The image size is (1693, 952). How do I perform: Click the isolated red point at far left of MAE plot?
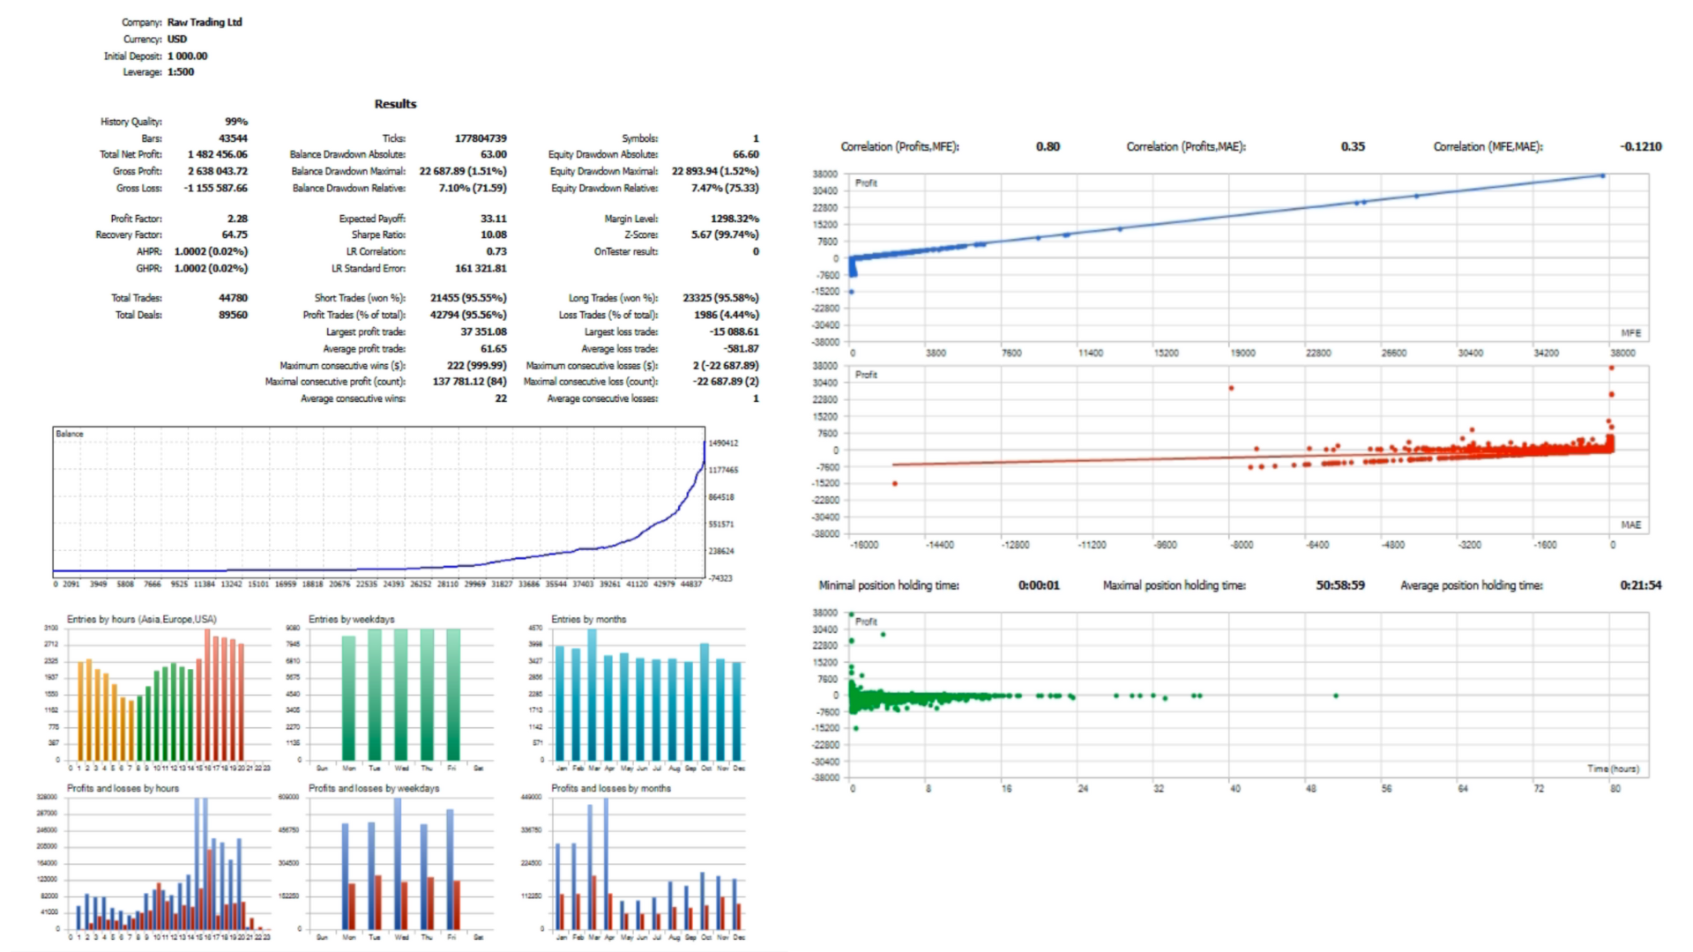(895, 483)
